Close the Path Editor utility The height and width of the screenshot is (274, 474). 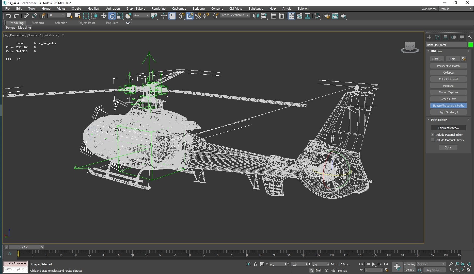click(448, 147)
